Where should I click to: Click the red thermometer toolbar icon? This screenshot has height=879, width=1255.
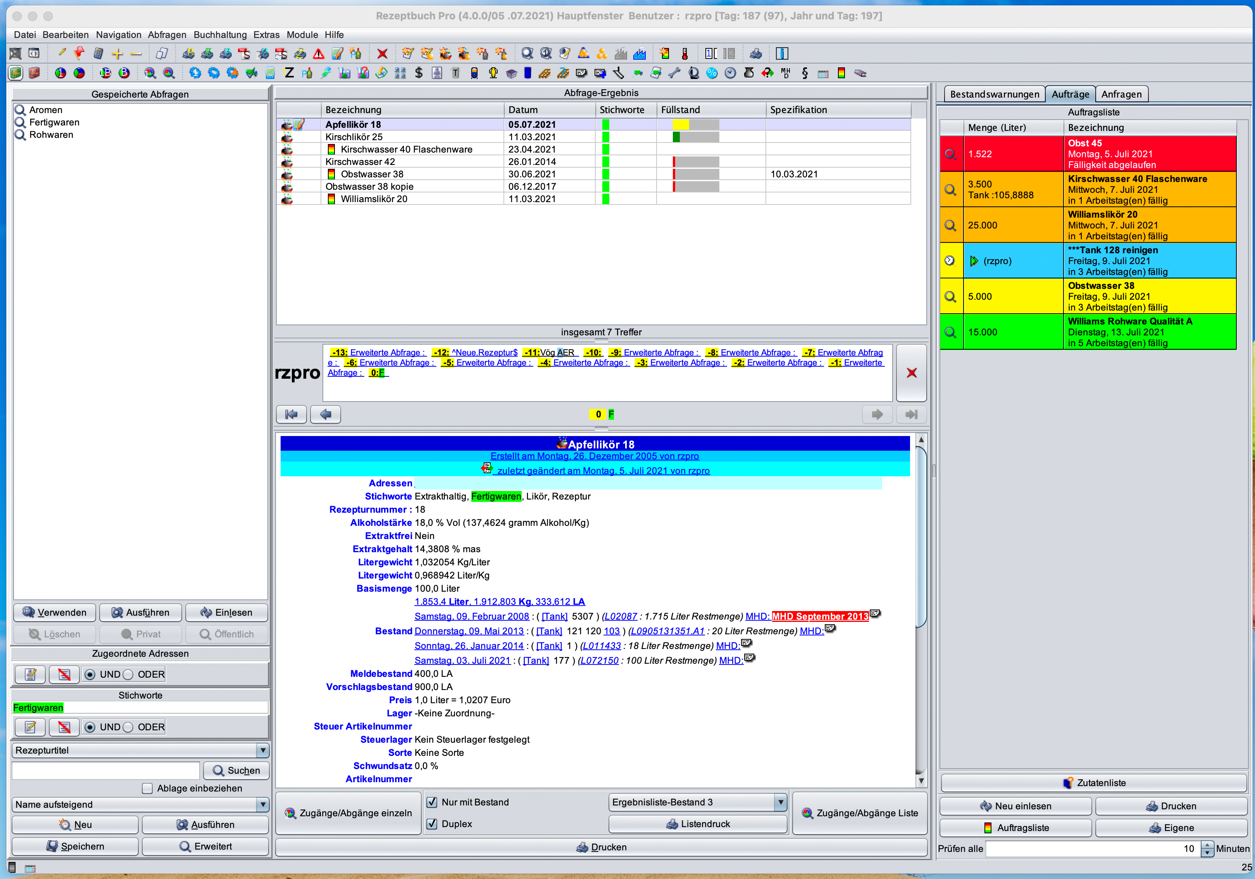(x=684, y=53)
